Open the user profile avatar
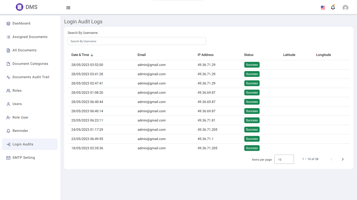 coord(345,8)
